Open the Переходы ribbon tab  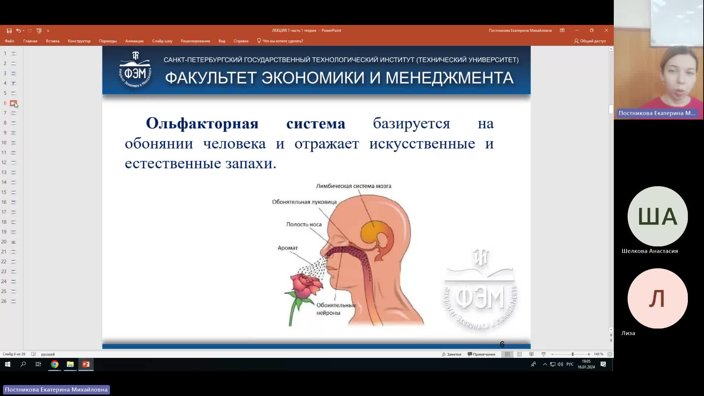[108, 41]
